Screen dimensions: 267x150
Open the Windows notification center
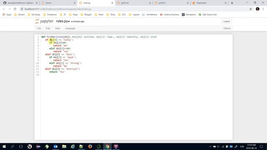coord(261,147)
